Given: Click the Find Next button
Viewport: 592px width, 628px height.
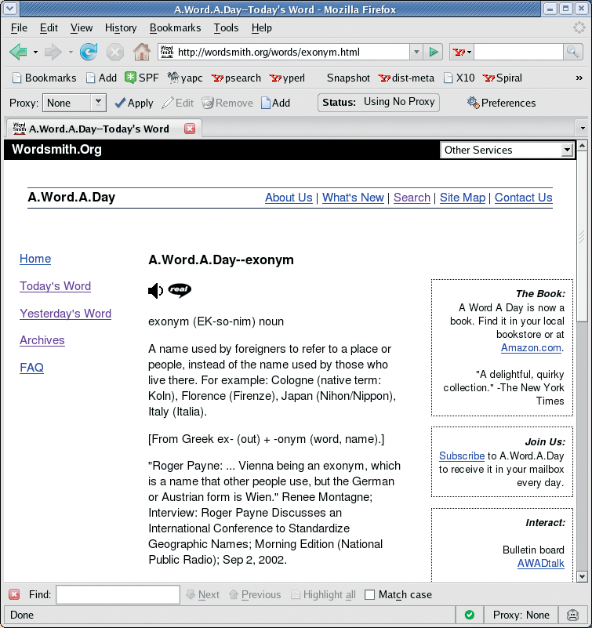Looking at the screenshot, I should tap(202, 594).
